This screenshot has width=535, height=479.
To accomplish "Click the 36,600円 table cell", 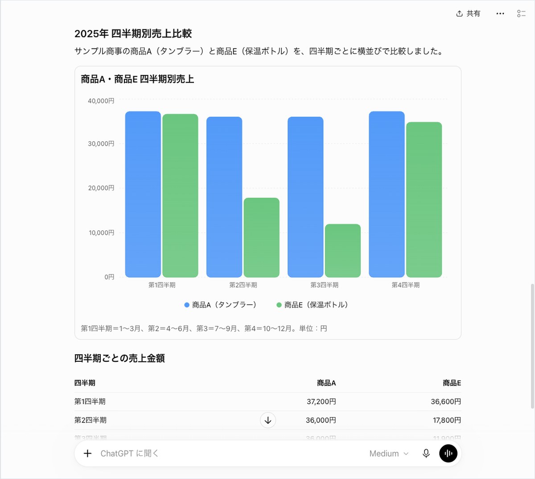I will 446,401.
